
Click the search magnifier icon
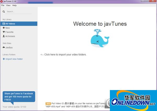click(4, 12)
